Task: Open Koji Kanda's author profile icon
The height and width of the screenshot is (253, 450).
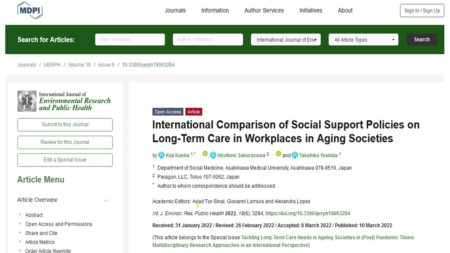Action: [x=161, y=155]
